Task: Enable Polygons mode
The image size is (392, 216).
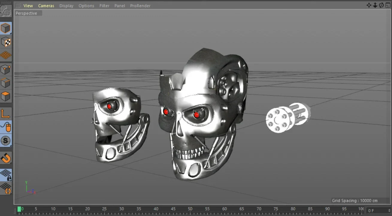Action: click(x=6, y=96)
